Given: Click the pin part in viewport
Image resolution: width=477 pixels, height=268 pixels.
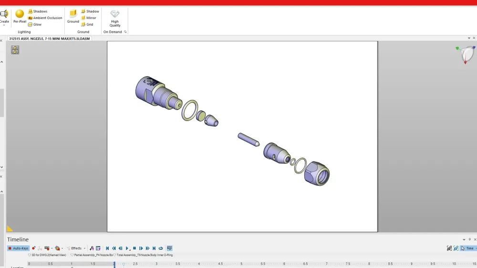Looking at the screenshot, I should [x=249, y=139].
